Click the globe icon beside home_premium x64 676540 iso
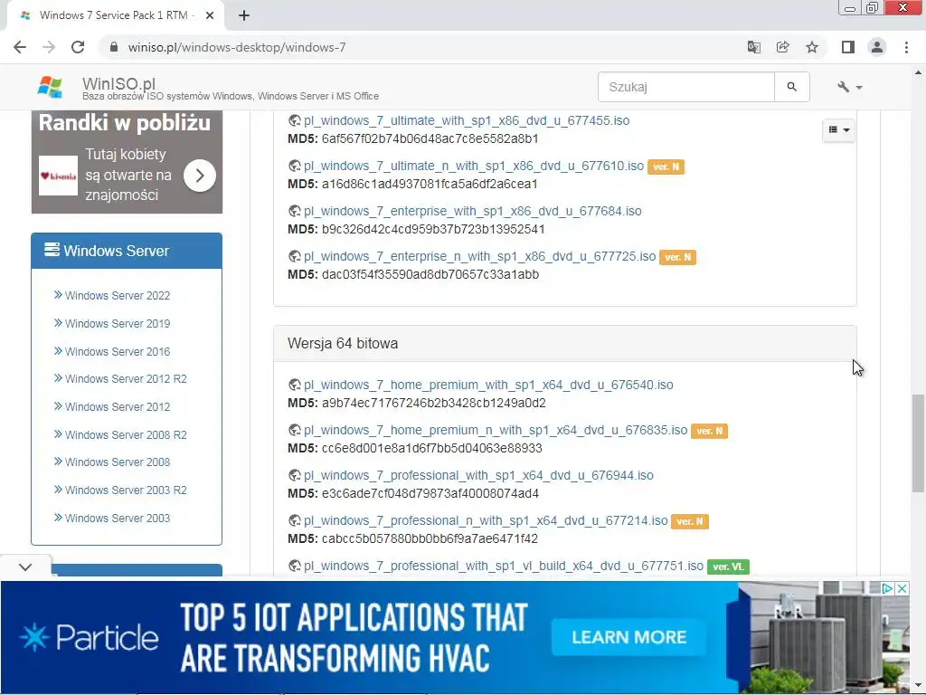 (294, 385)
